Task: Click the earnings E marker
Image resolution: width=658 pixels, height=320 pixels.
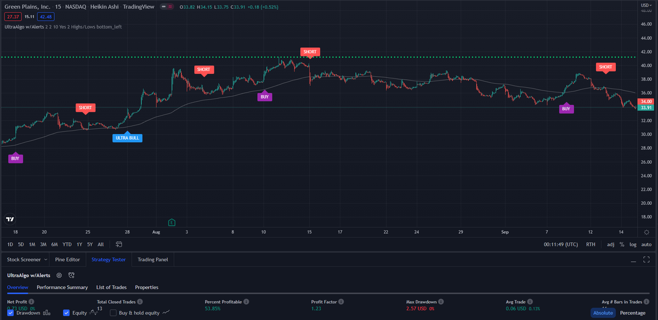Action: [x=172, y=222]
